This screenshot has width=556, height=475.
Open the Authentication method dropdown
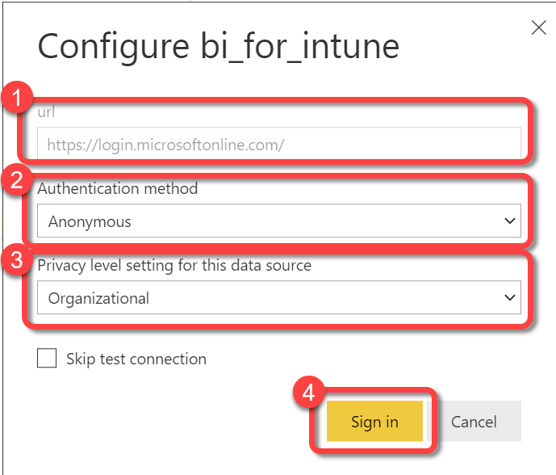tap(279, 221)
